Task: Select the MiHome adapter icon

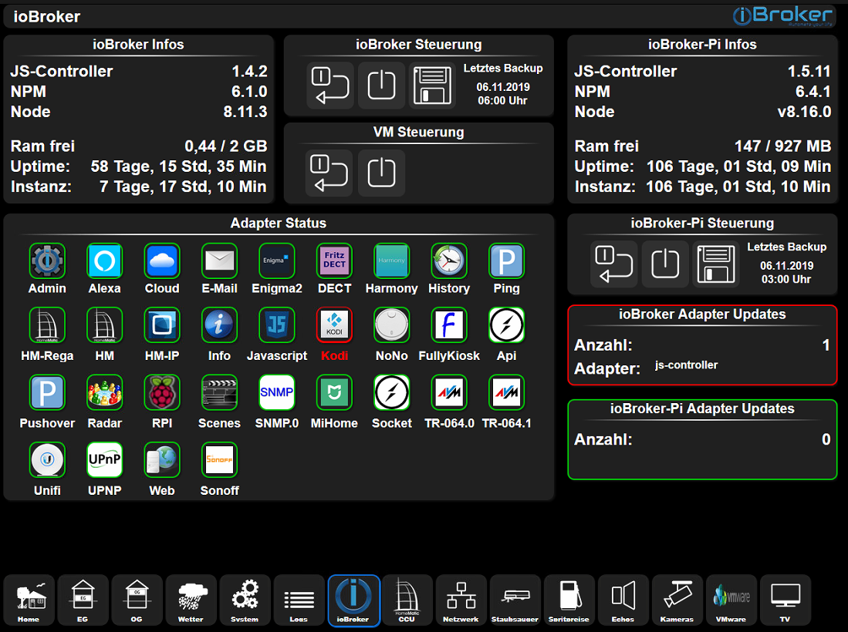Action: coord(334,392)
